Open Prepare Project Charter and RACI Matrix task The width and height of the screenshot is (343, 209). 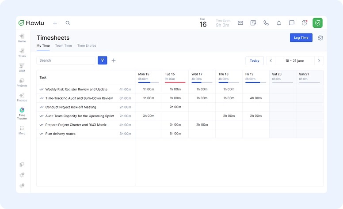(76, 125)
